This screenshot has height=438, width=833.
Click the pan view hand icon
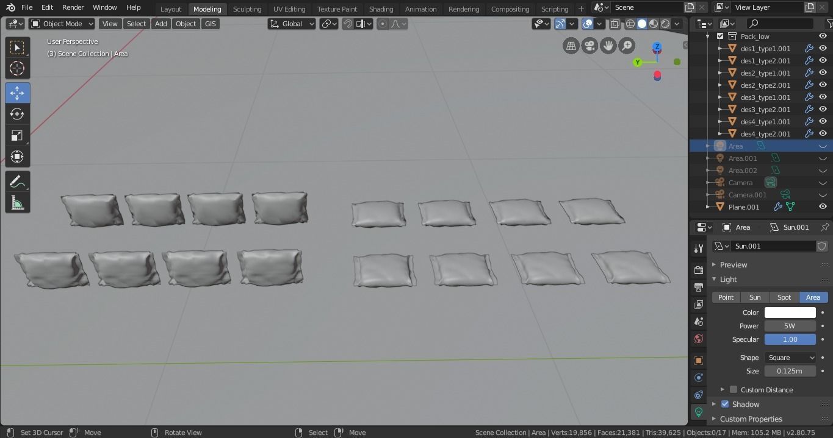(x=608, y=46)
